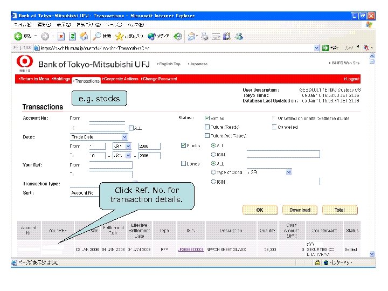388x291 pixels.
Task: Click the Search magnifier icon
Action: [x=97, y=37]
